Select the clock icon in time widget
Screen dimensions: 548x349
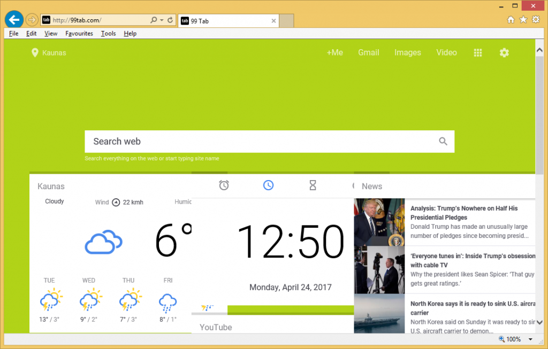point(268,185)
